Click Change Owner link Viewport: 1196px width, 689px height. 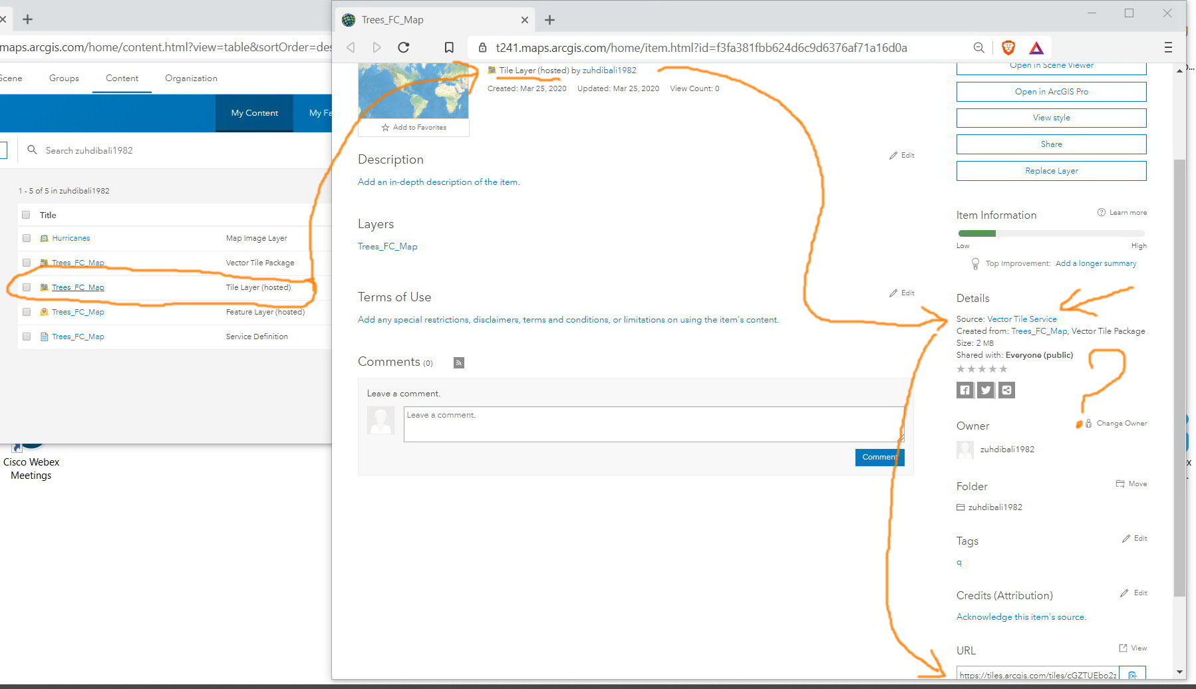pyautogui.click(x=1116, y=423)
